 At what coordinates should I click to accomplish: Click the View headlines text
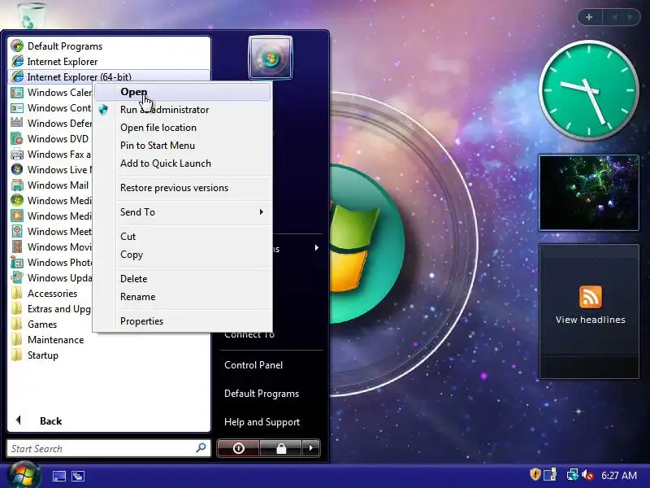[x=591, y=320]
